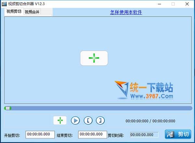This screenshot has height=143, width=195.
Task: Focus the 结束剪切 time input field
Action: coord(93,134)
